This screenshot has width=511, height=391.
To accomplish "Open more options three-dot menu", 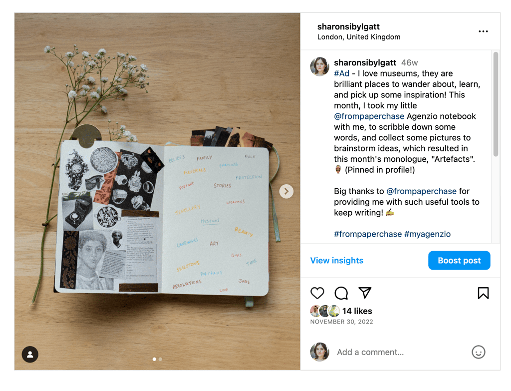I will click(483, 31).
